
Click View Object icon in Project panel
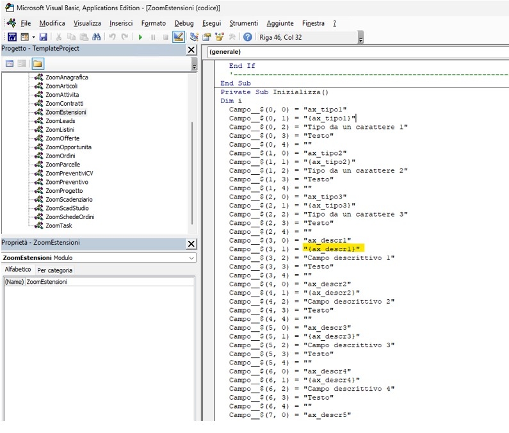22,63
